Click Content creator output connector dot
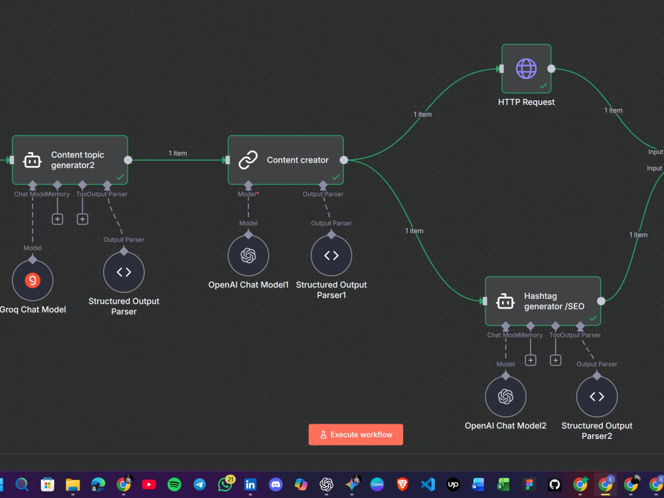This screenshot has height=498, width=664. [x=344, y=160]
